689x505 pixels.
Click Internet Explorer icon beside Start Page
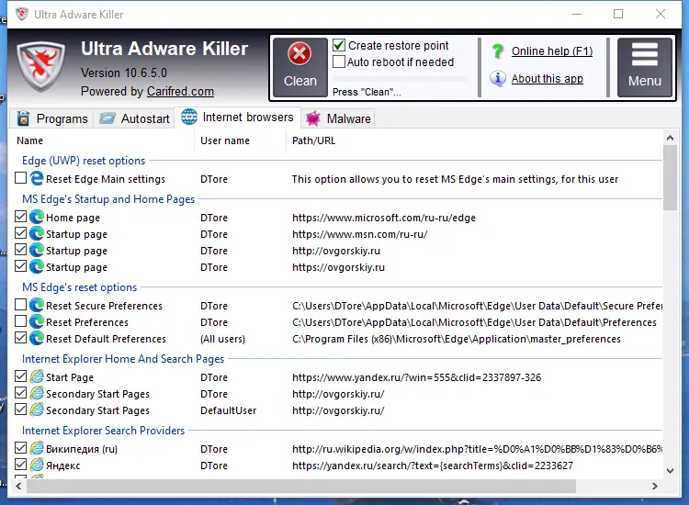point(37,376)
